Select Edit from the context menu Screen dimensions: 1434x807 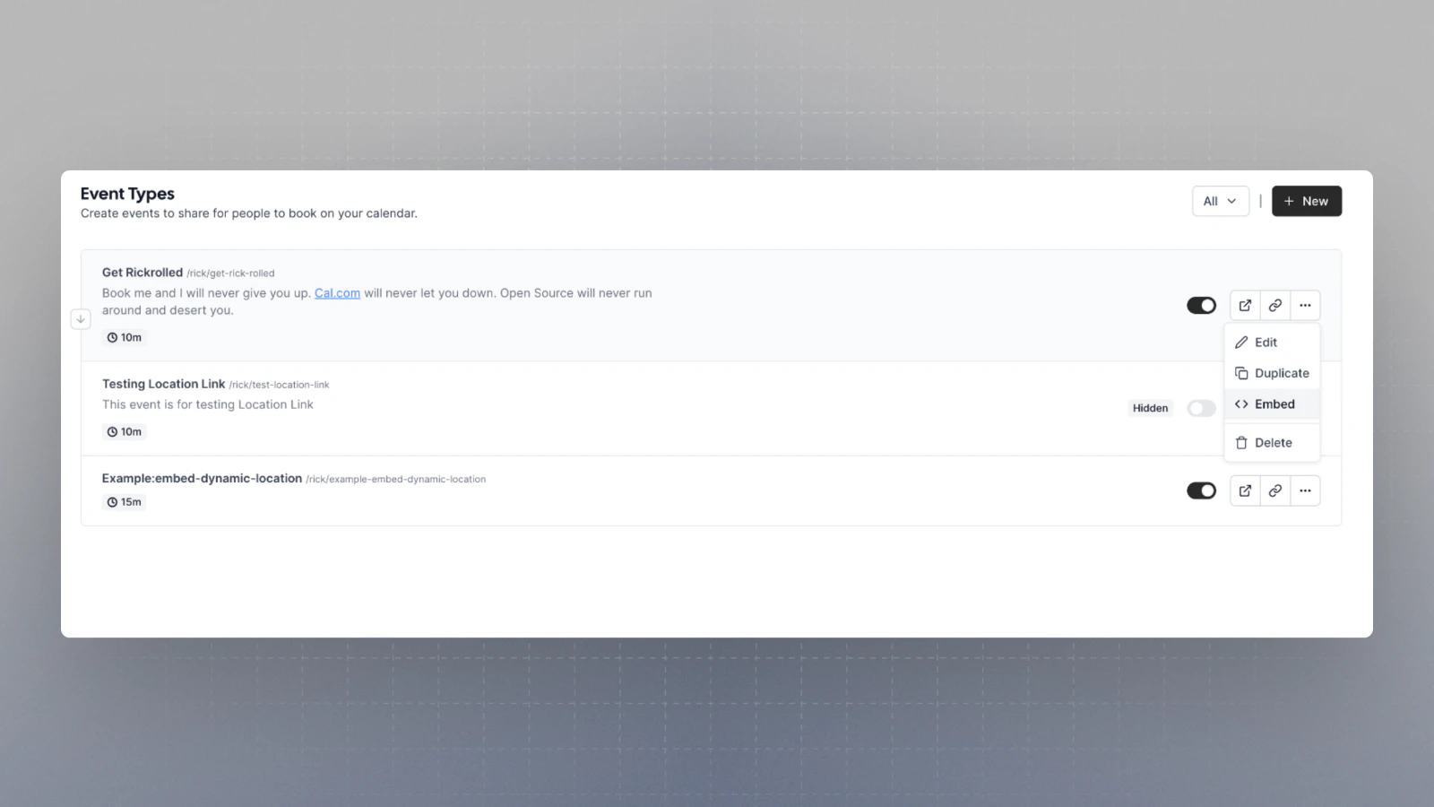[x=1264, y=342]
